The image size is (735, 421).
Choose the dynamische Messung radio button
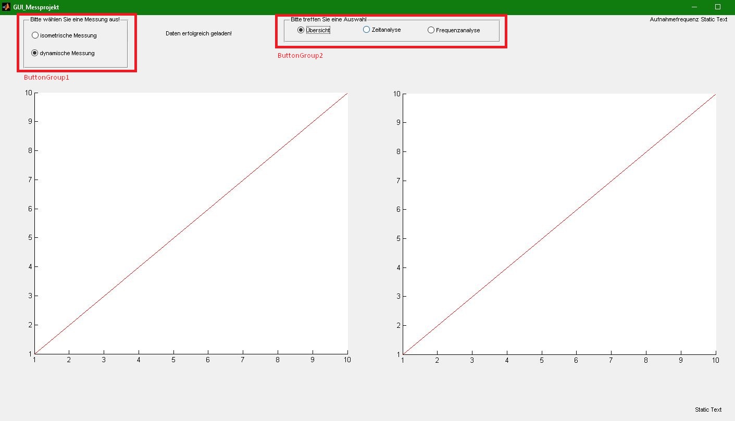[35, 53]
